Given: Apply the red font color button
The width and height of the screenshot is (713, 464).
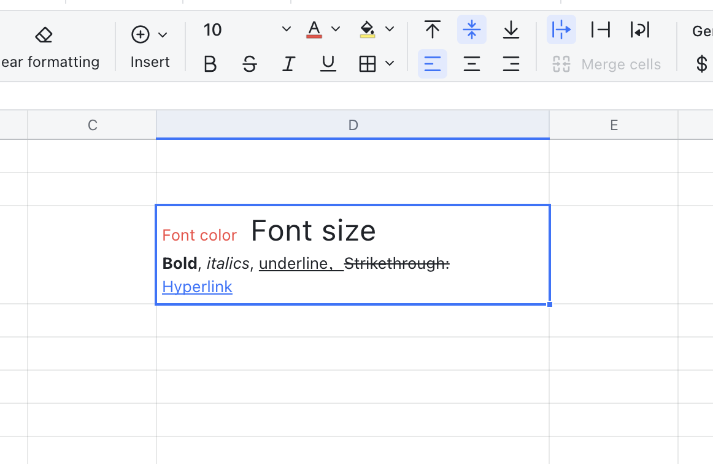Looking at the screenshot, I should (x=314, y=29).
